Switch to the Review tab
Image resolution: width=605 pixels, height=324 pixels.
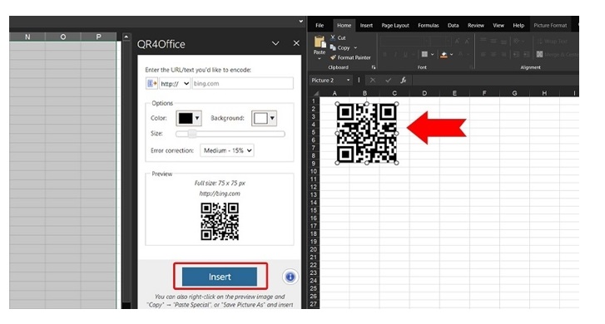pos(476,26)
